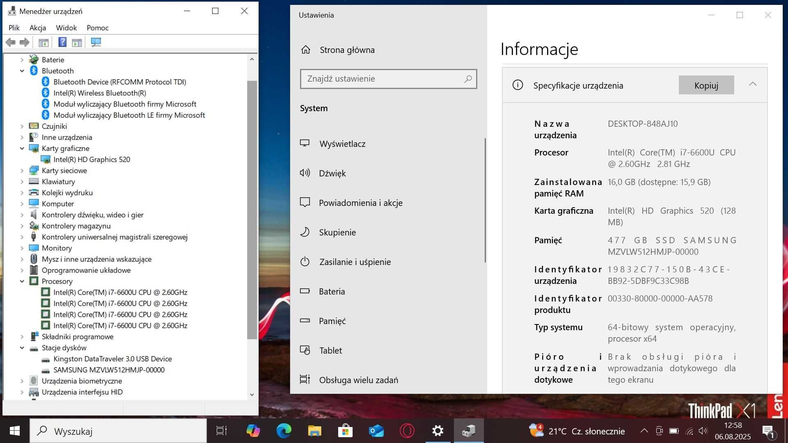Click the show/hide console tree toolbar icon

[x=44, y=42]
